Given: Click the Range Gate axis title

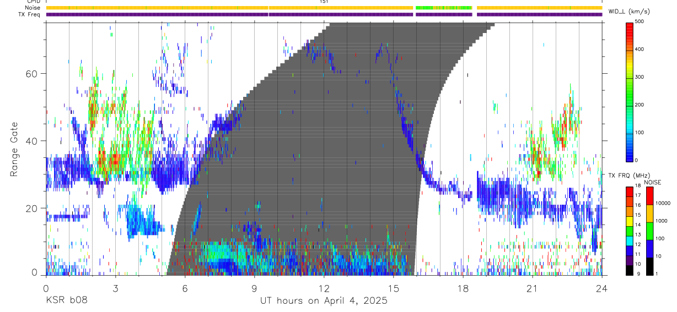Looking at the screenshot, I should (14, 148).
